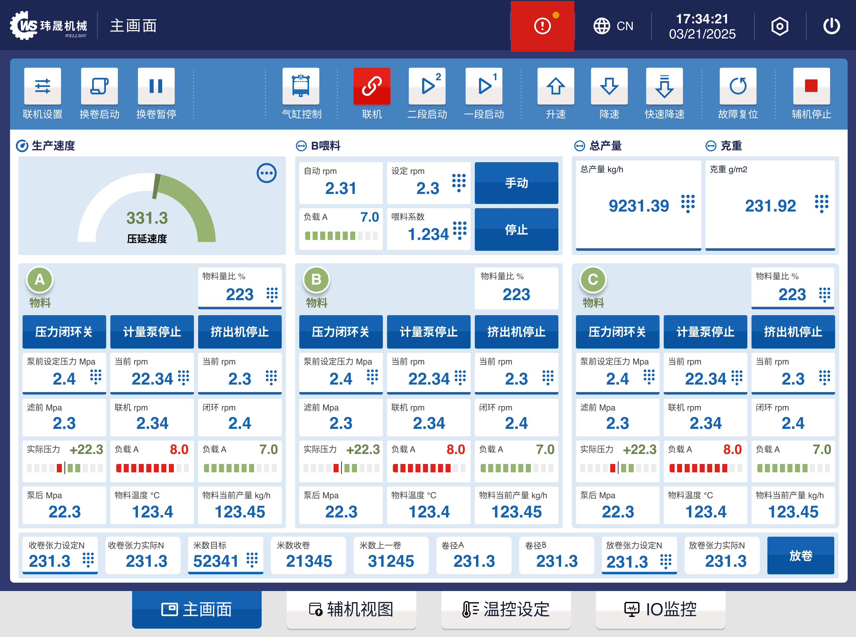Toggle 压力闭环关 for material A
The image size is (856, 637).
pyautogui.click(x=64, y=332)
